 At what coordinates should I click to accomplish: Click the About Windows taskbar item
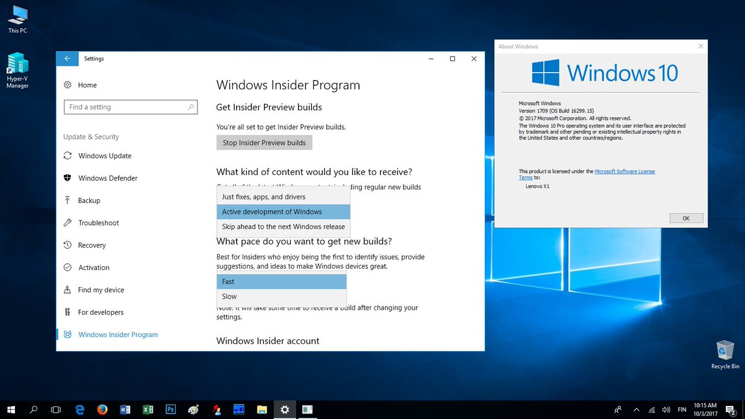pyautogui.click(x=308, y=410)
